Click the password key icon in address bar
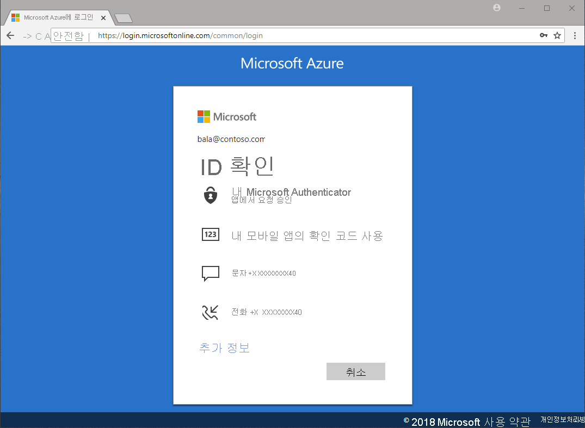 (x=543, y=35)
